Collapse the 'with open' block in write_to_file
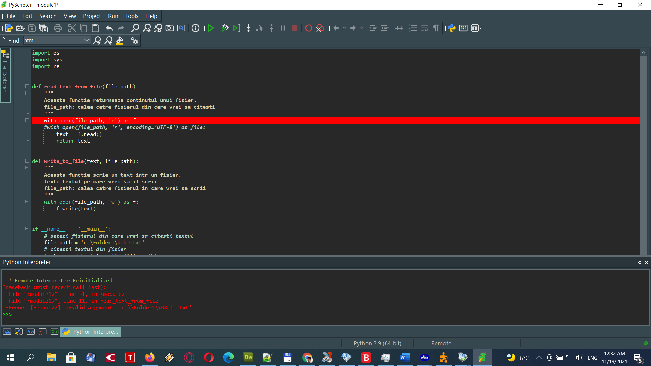Viewport: 651px width, 366px height. 27,202
